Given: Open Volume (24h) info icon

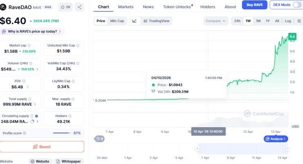Looking at the screenshot, I should pos(31,63).
